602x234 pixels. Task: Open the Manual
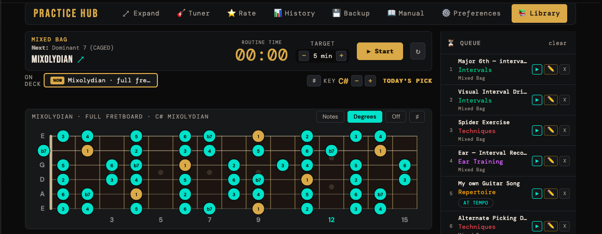[x=406, y=13]
